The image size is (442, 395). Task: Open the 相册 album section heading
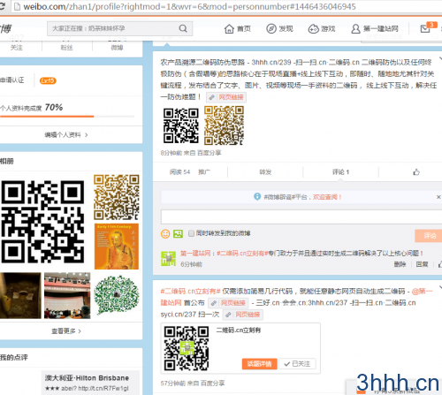pyautogui.click(x=7, y=161)
